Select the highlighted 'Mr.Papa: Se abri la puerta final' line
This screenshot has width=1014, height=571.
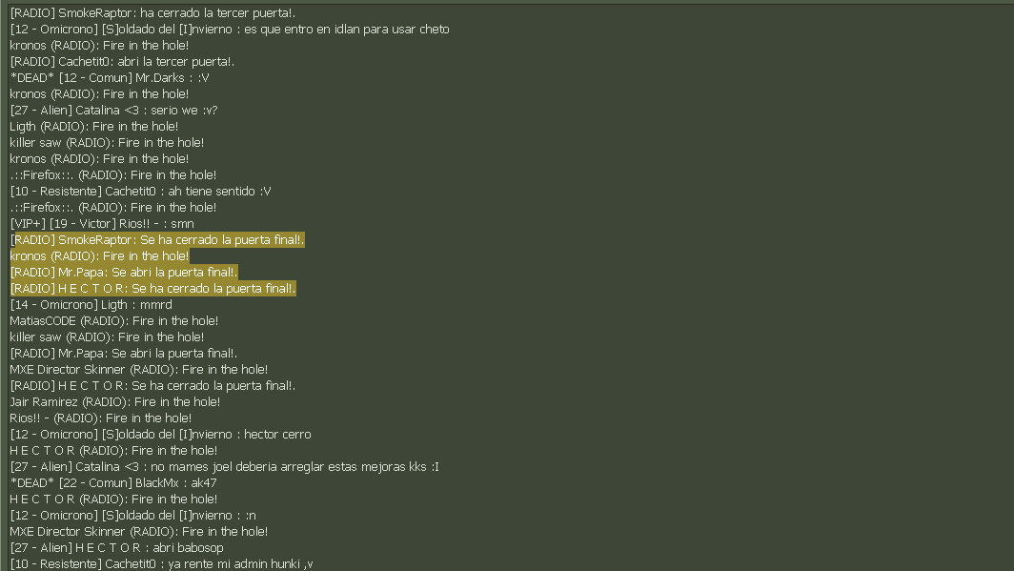click(x=124, y=273)
